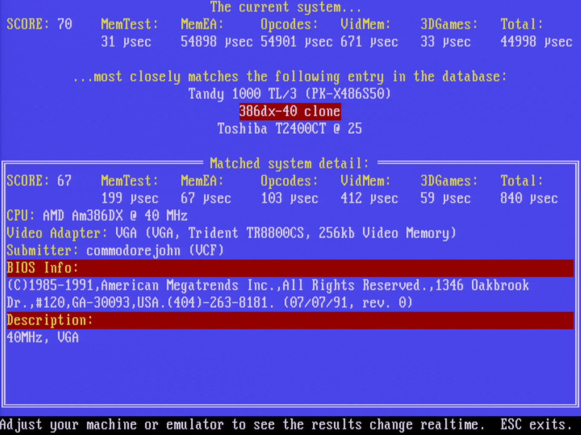Click the "CPU: AMD Am386DX @ 40 MHz" line
The height and width of the screenshot is (435, 581).
click(97, 216)
